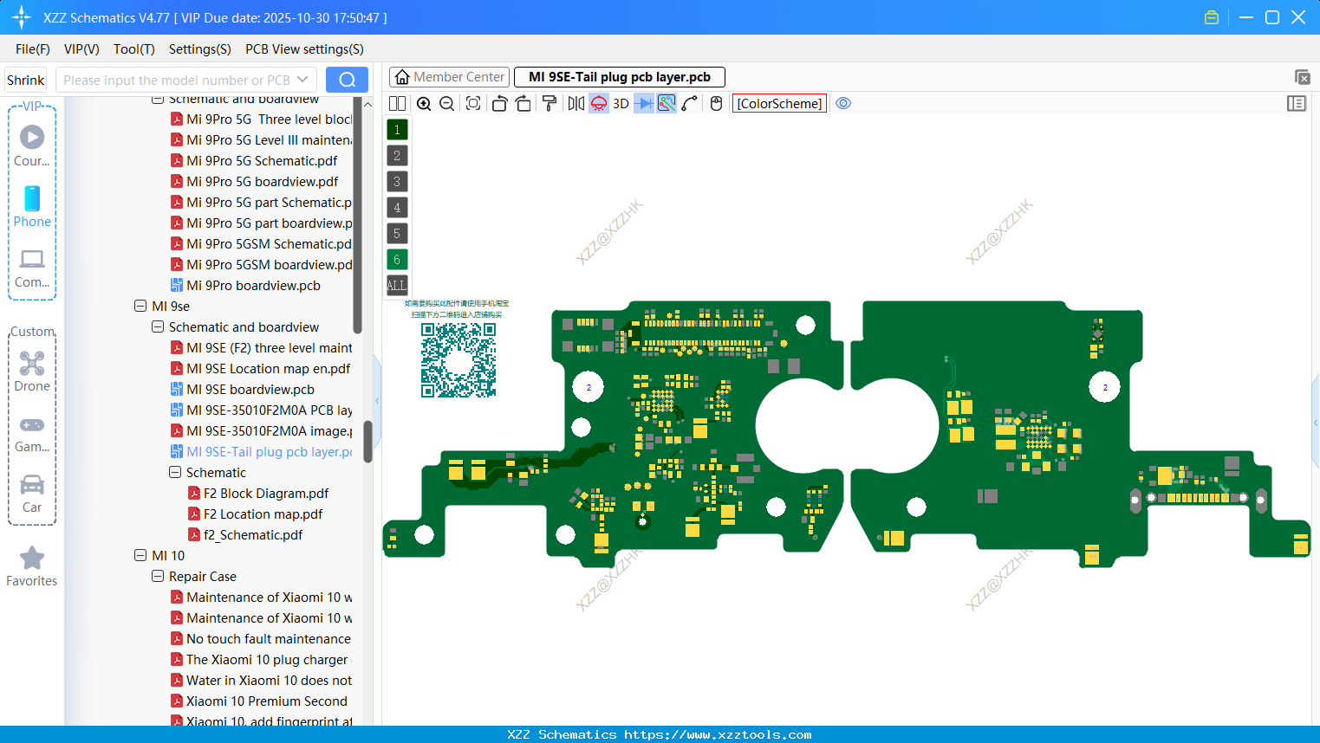This screenshot has height=743, width=1320.
Task: Toggle the red lamp highlight mode
Action: point(598,103)
